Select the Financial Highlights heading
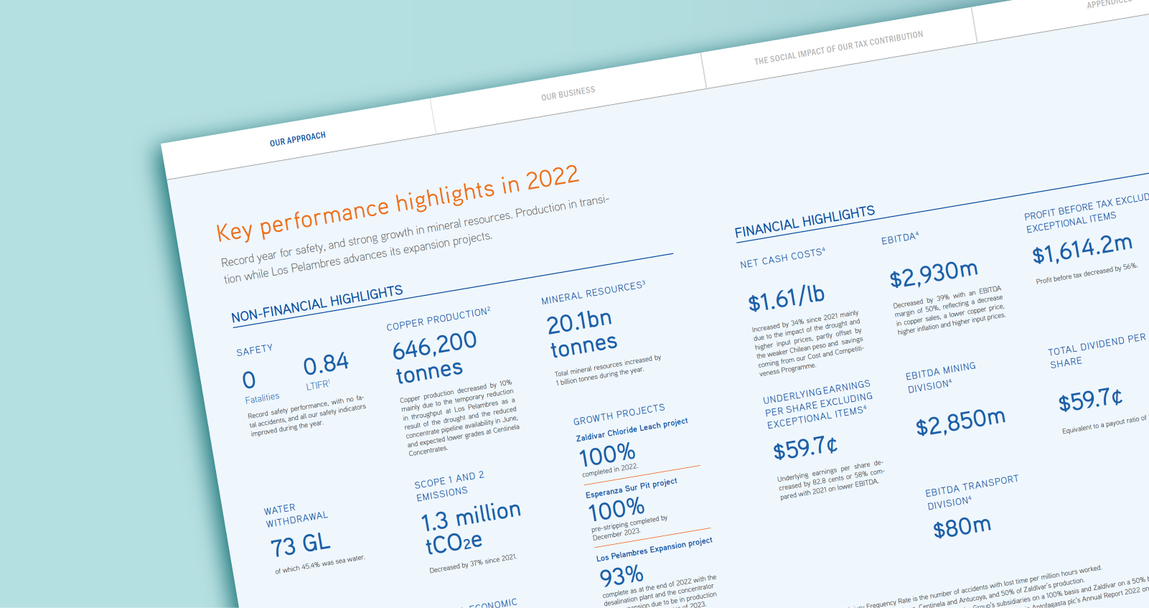This screenshot has height=608, width=1149. pyautogui.click(x=804, y=221)
